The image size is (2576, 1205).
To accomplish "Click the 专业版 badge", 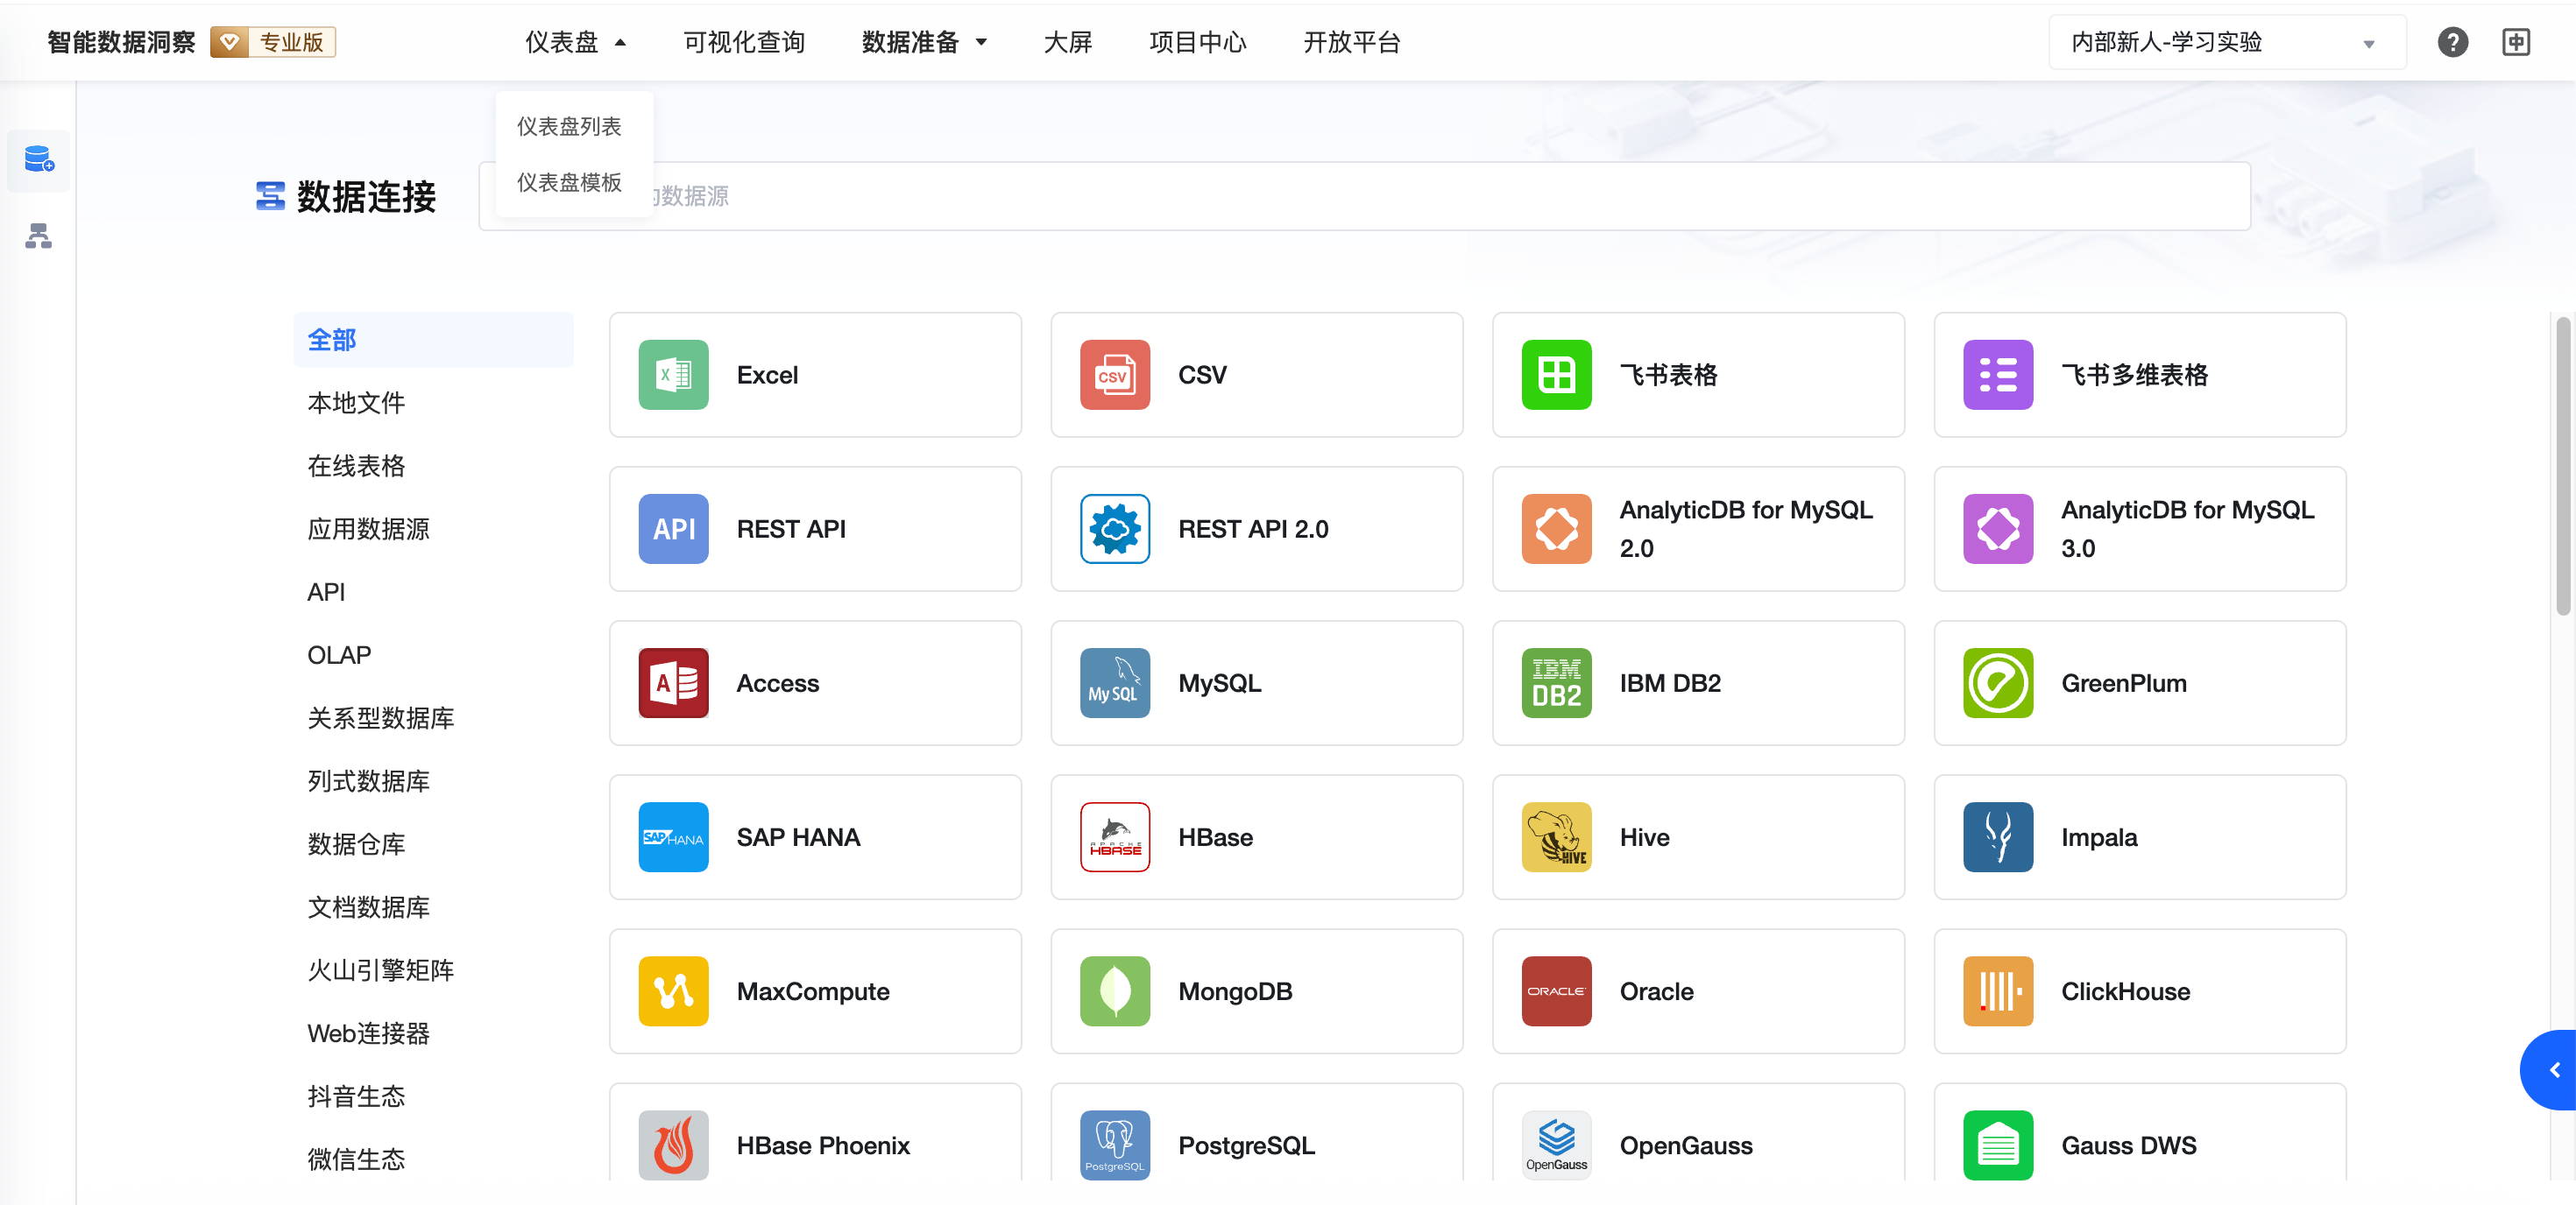I will (273, 42).
